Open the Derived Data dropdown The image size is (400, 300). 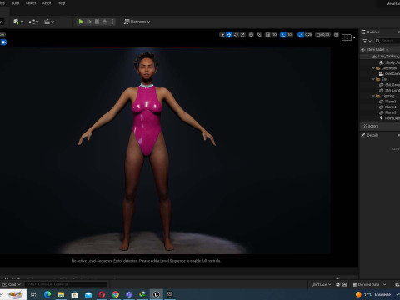pos(369,284)
